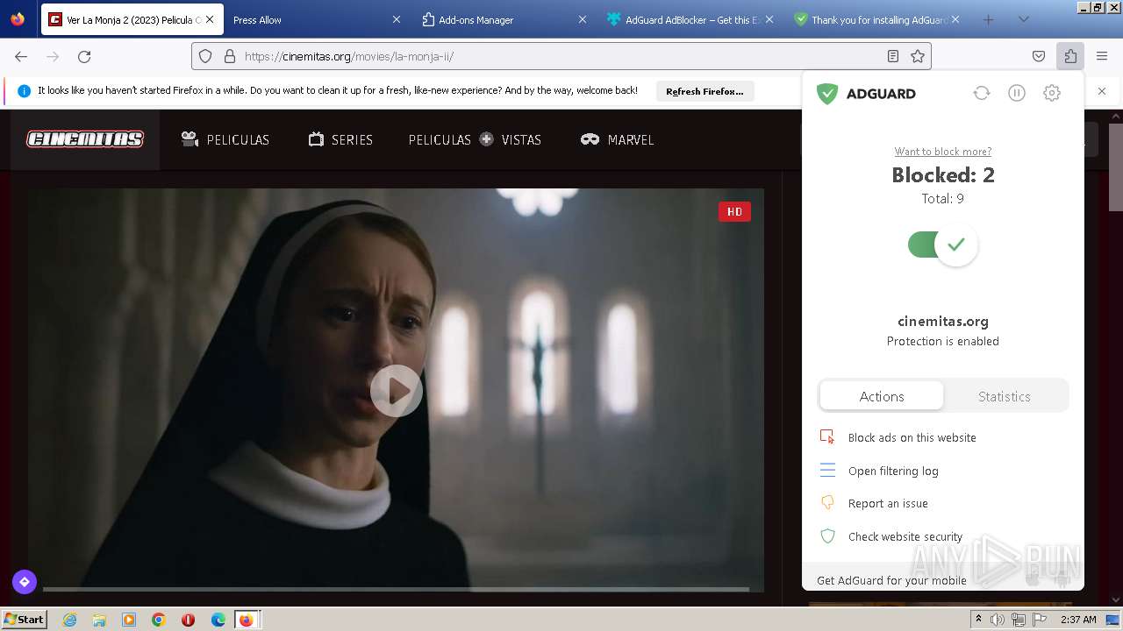The width and height of the screenshot is (1123, 631).
Task: Click the volume icon in tray
Action: (998, 620)
